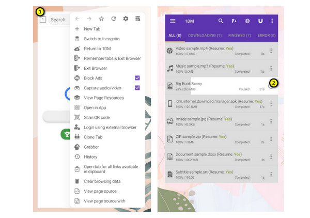Click the 1DM search magnifier icon
Viewport: 310px width, 218px height.
(x=221, y=21)
